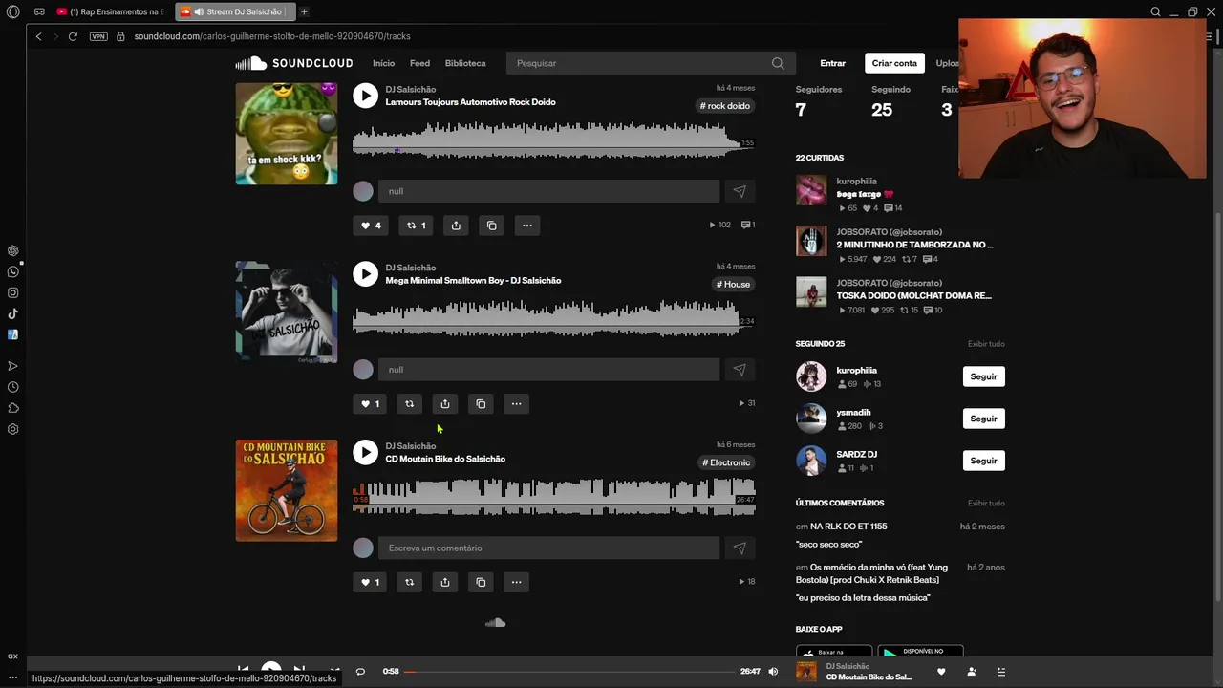Like current track in bottom player
Image resolution: width=1223 pixels, height=688 pixels.
tap(941, 672)
